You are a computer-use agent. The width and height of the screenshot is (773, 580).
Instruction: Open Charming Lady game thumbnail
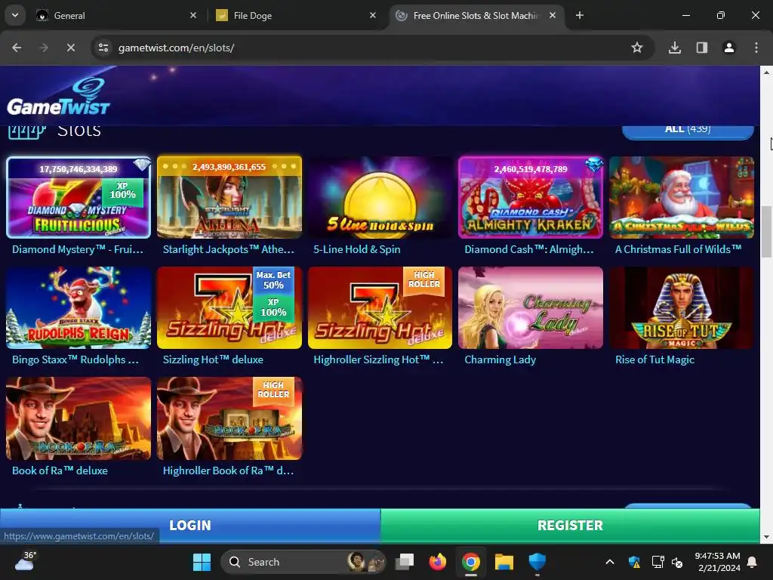[531, 308]
